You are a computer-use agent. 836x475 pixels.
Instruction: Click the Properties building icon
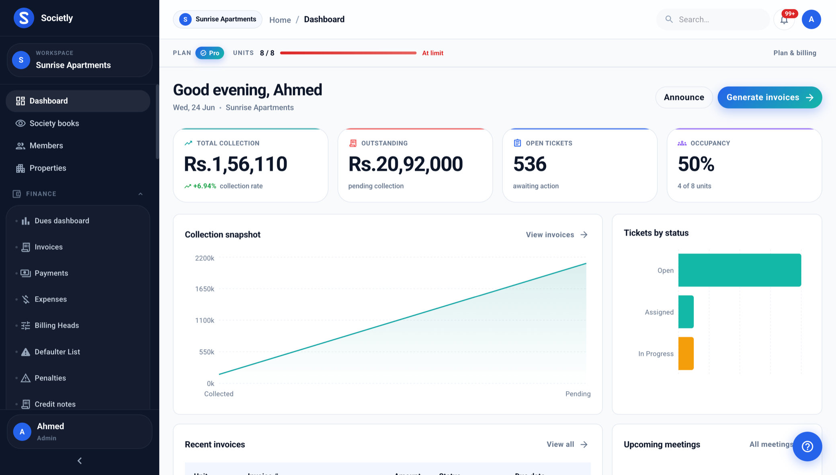pos(20,168)
